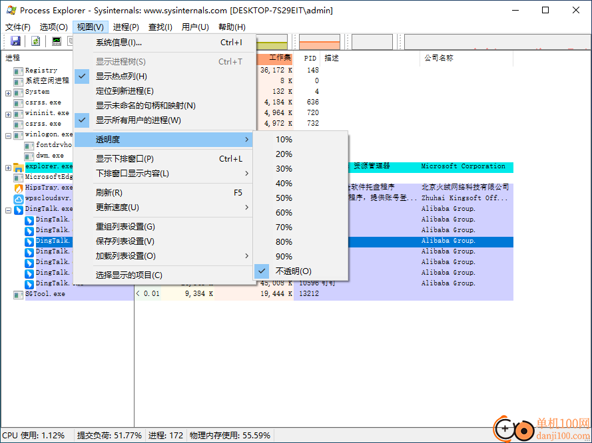Click the orange commit history graph in toolbar
This screenshot has height=443, width=592.
[320, 42]
